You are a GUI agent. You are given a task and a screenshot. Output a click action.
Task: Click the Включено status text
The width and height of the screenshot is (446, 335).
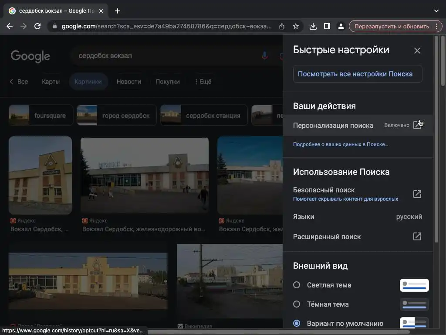click(397, 125)
